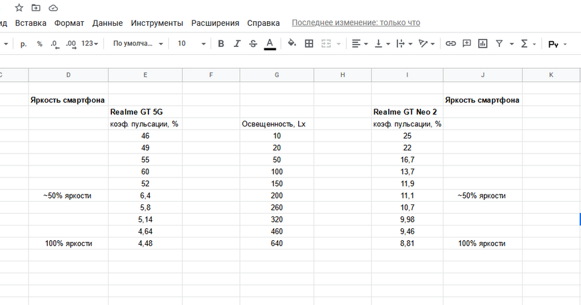581x305 pixels.
Task: Select cell 'Realme GT 5G'
Action: coord(145,112)
